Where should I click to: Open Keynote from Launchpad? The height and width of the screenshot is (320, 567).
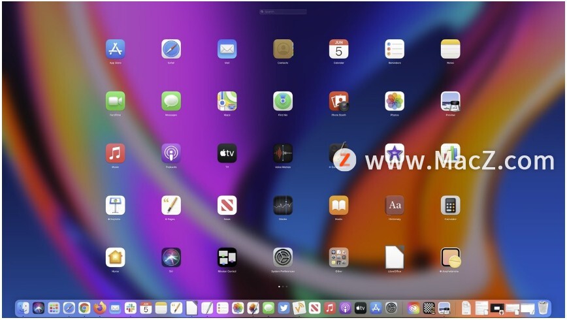pyautogui.click(x=116, y=205)
